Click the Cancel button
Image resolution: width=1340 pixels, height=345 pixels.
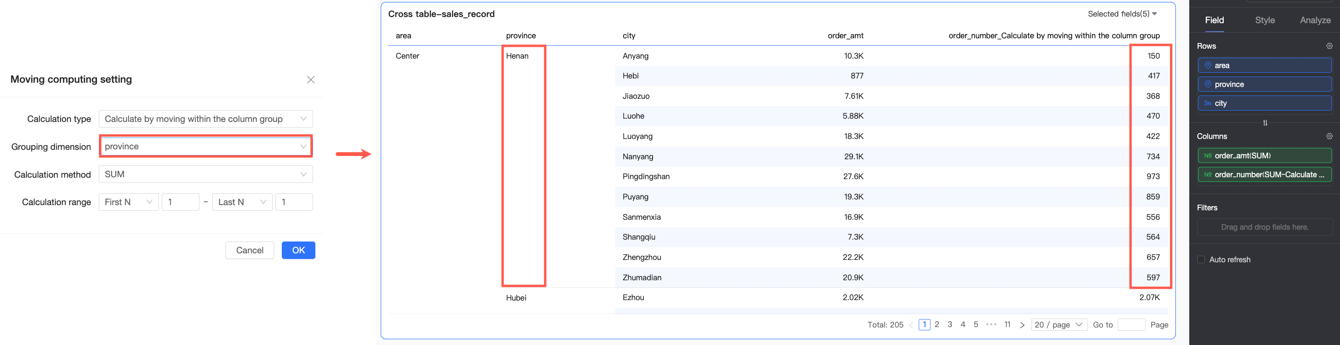pyautogui.click(x=250, y=250)
